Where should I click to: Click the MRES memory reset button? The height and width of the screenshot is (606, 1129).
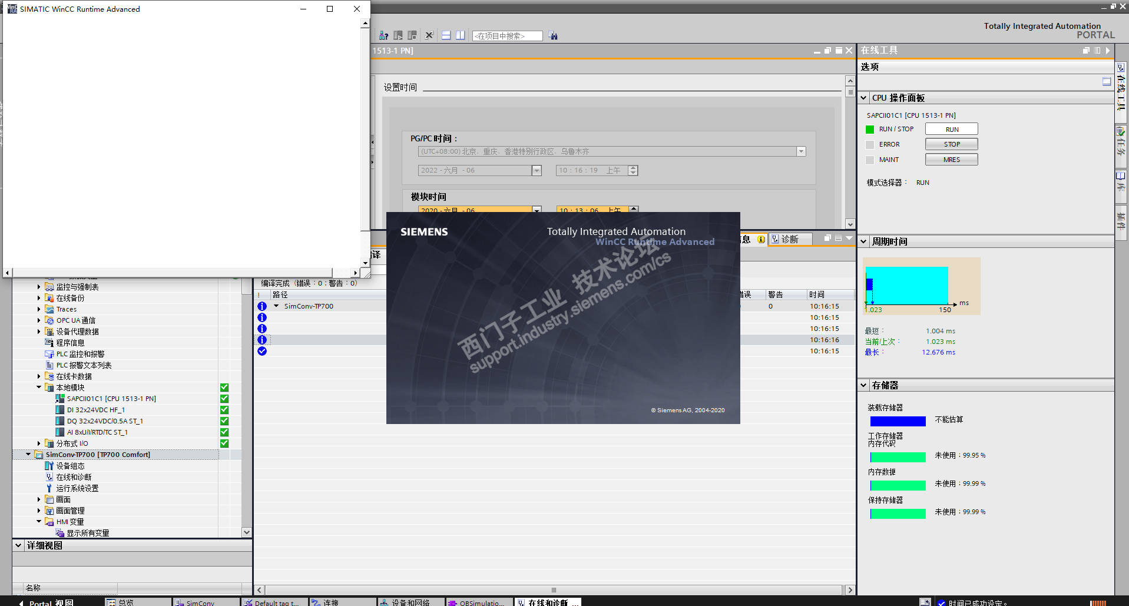tap(952, 160)
